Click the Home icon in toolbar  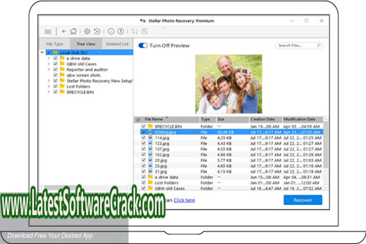coord(73,32)
